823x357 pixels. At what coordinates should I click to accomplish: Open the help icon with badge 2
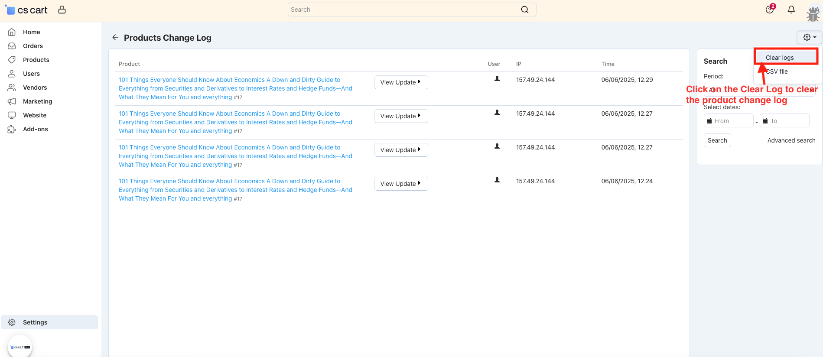point(770,9)
